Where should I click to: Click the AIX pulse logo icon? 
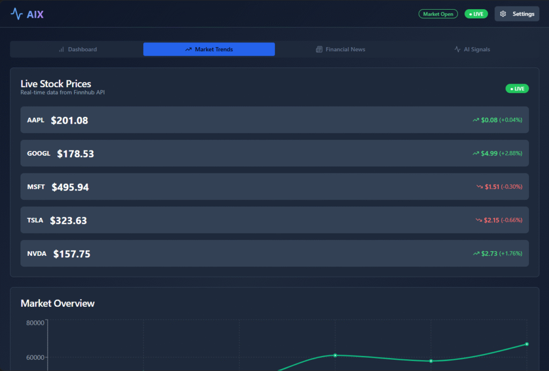click(17, 14)
